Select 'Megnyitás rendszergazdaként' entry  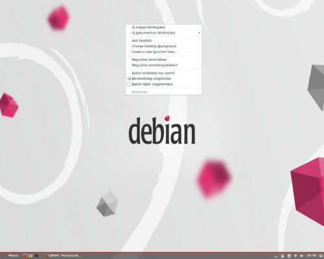click(163, 65)
